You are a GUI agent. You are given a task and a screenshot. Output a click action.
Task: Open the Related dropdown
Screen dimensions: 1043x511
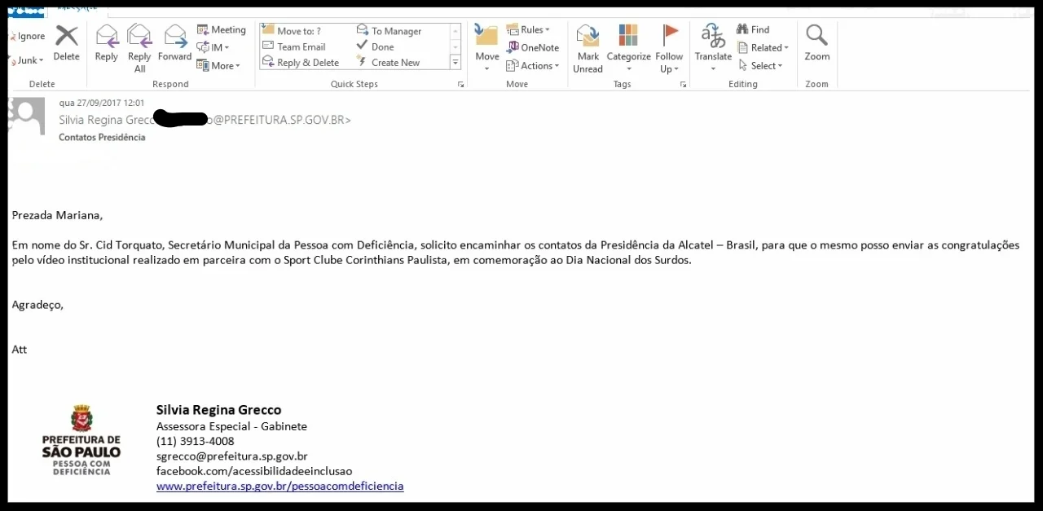tap(764, 48)
